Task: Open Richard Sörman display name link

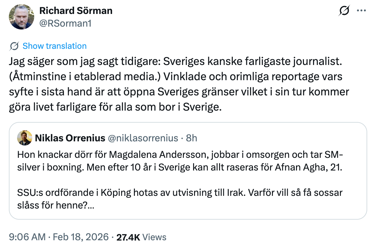Action: pos(76,10)
